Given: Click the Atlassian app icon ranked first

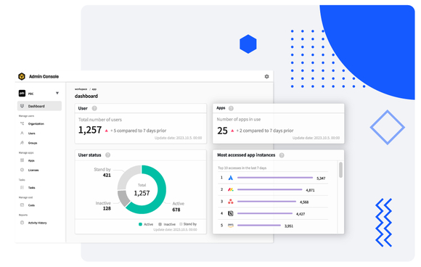Looking at the screenshot, I should (x=230, y=178).
